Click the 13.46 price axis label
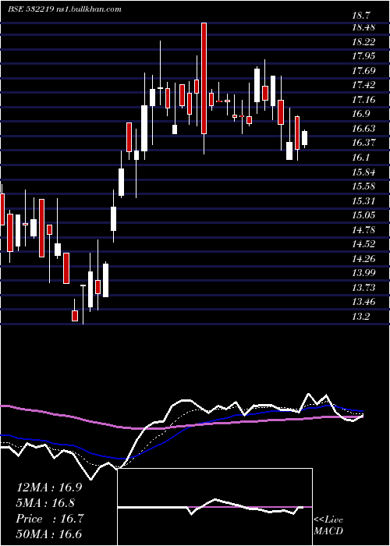The height and width of the screenshot is (546, 390). pyautogui.click(x=363, y=302)
